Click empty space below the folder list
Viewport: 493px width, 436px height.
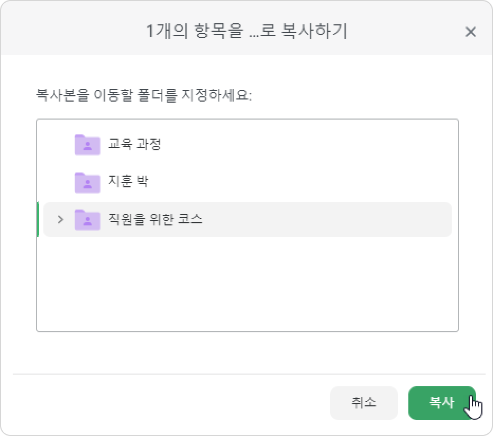pyautogui.click(x=248, y=283)
